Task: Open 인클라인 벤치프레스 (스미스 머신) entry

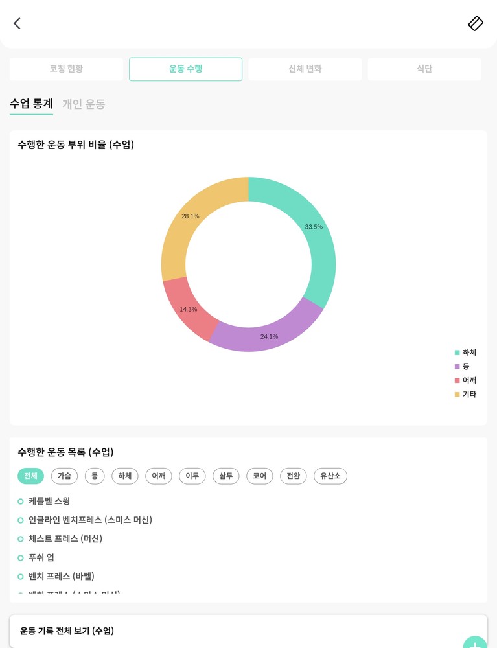Action: click(x=90, y=520)
